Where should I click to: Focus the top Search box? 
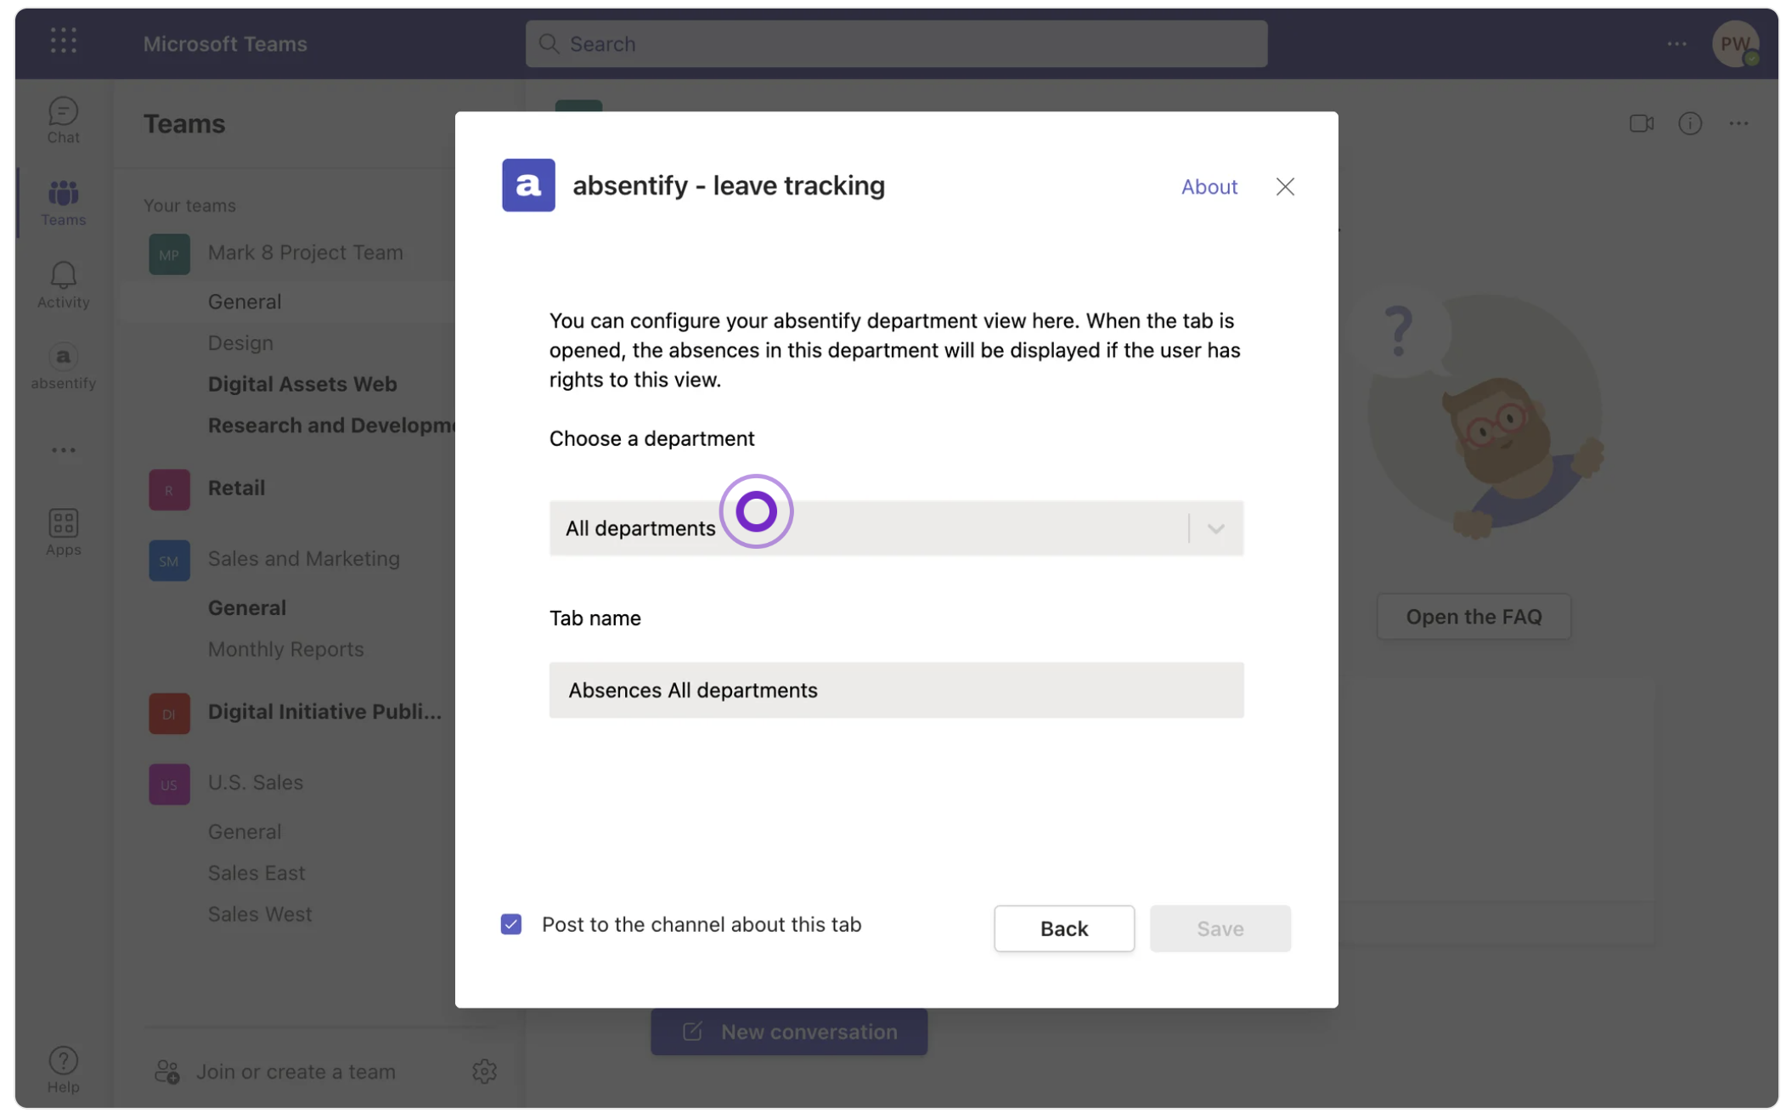[896, 43]
